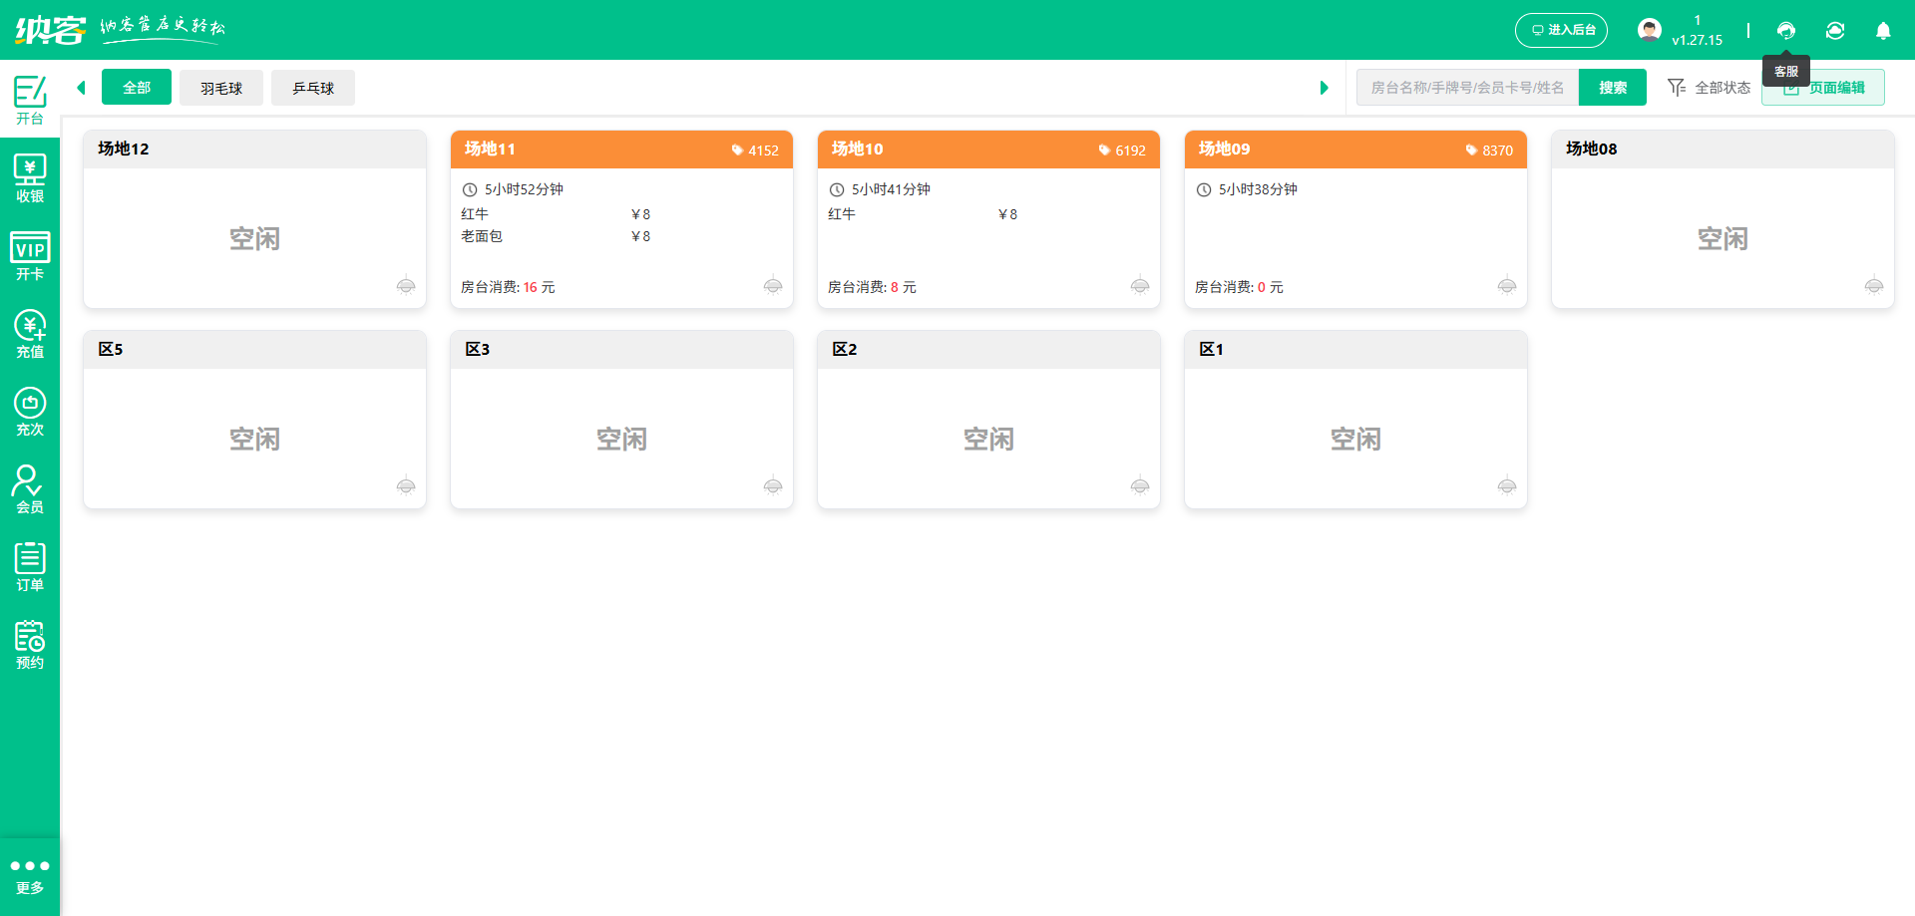Click the 客服 headset icon in header
Screen dimensions: 1915x916
coord(1785,31)
